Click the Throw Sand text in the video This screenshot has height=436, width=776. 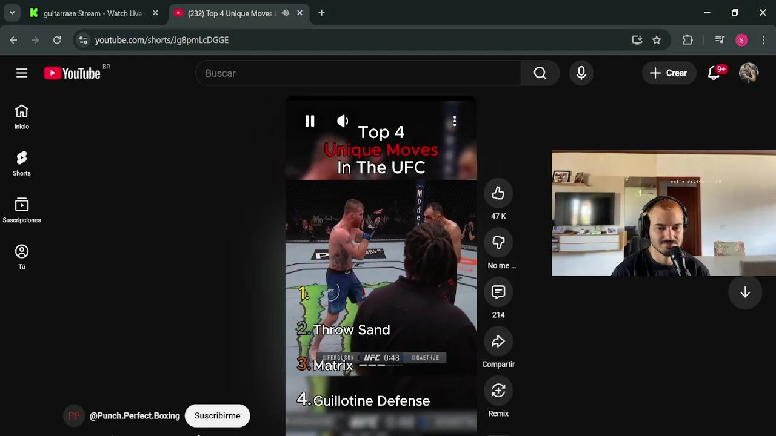coord(352,330)
